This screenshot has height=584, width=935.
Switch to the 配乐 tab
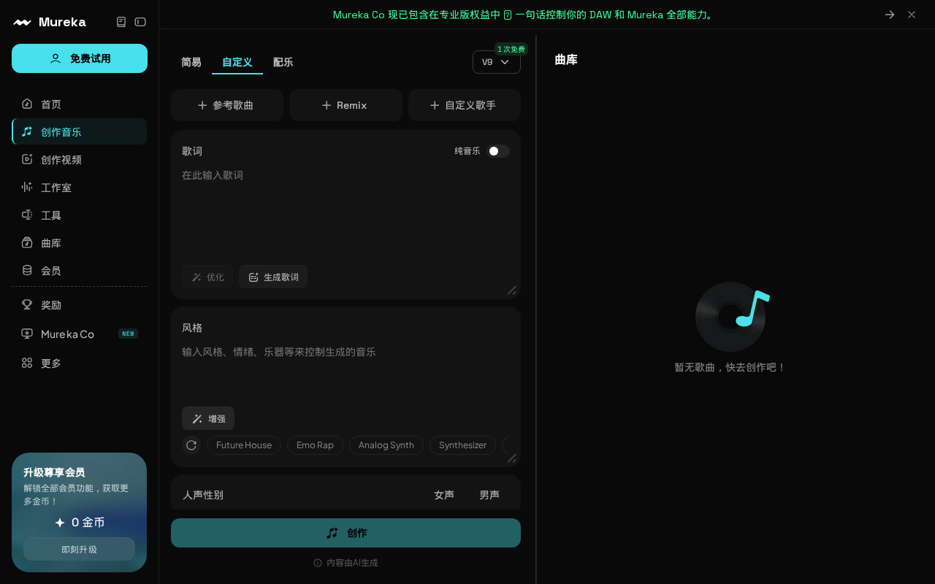pyautogui.click(x=283, y=62)
